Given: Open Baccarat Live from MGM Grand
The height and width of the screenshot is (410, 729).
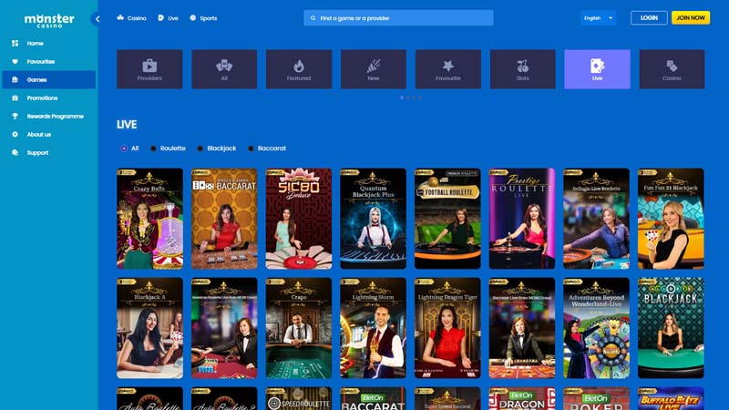Looking at the screenshot, I should tap(521, 328).
